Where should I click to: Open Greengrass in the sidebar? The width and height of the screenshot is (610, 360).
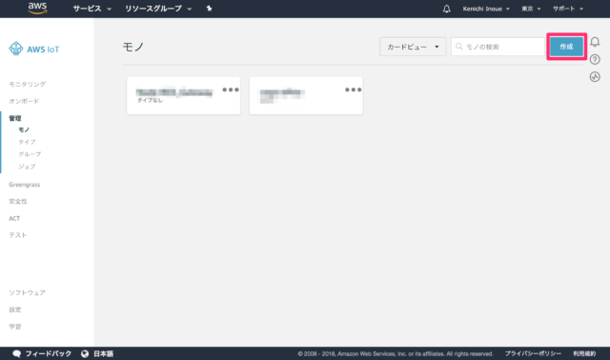25,184
